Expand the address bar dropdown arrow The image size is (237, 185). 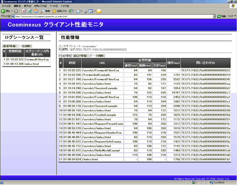(214, 16)
